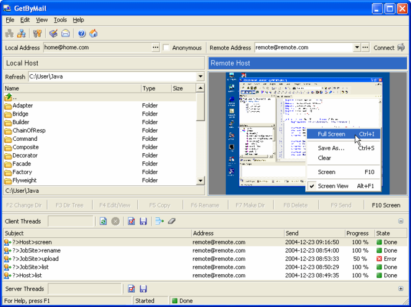
Task: Click the local file list vertical scrollbar thumb
Action: point(200,106)
